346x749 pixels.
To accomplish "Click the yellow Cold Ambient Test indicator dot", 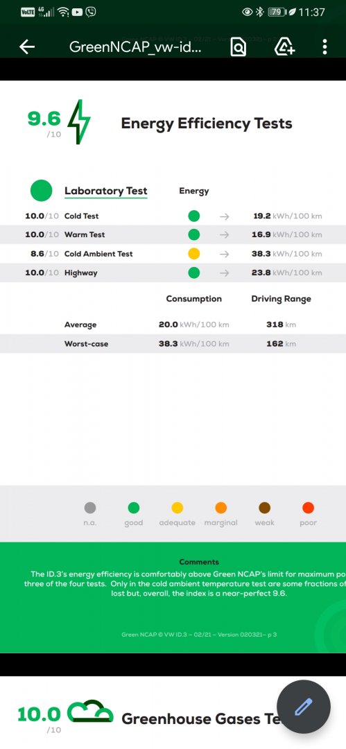I will point(193,254).
